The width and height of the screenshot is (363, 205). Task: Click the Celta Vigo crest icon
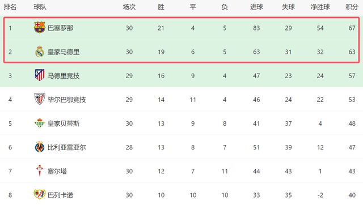39,170
